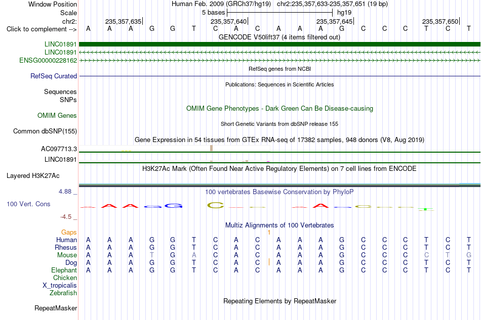
Task: Click the AC097713.3 expression bar chart
Action: point(175,149)
